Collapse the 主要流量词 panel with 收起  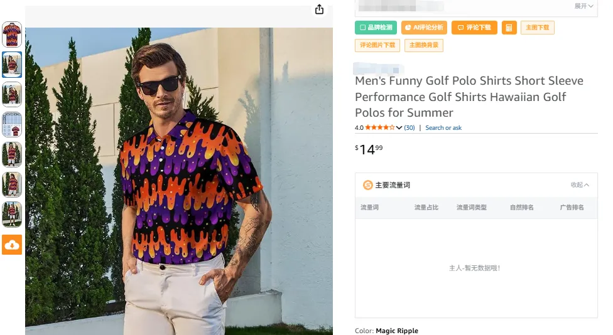580,185
